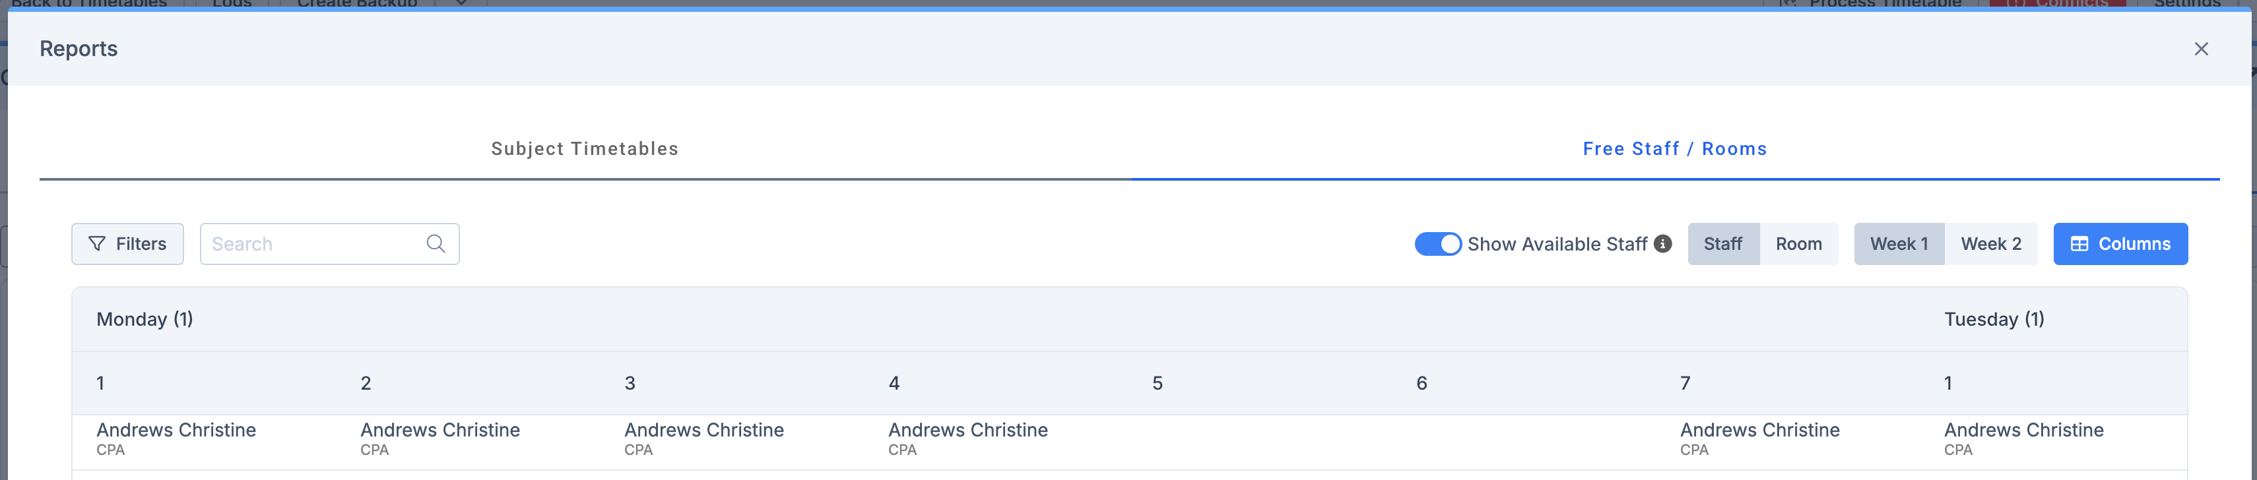The height and width of the screenshot is (480, 2257).
Task: Select Andrews Christine under Tuesday period 1
Action: (x=2023, y=430)
